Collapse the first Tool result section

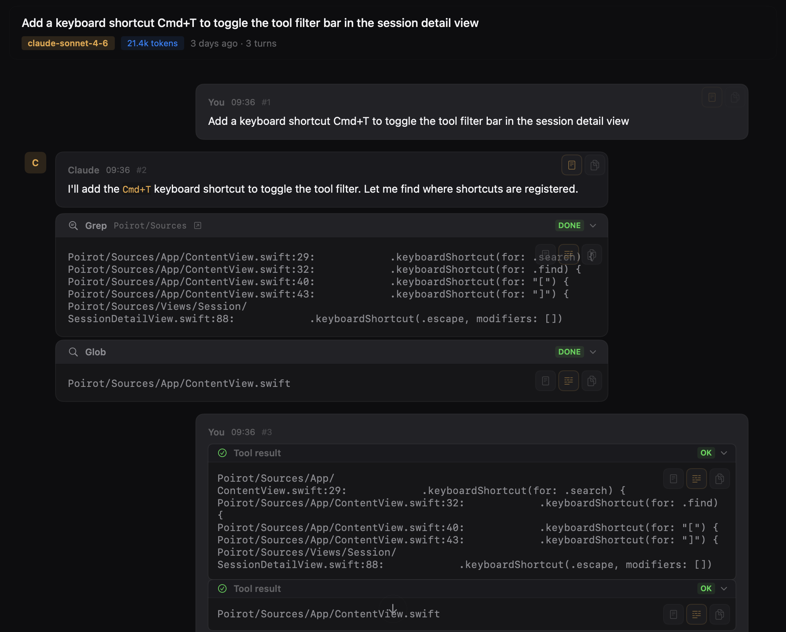click(724, 453)
